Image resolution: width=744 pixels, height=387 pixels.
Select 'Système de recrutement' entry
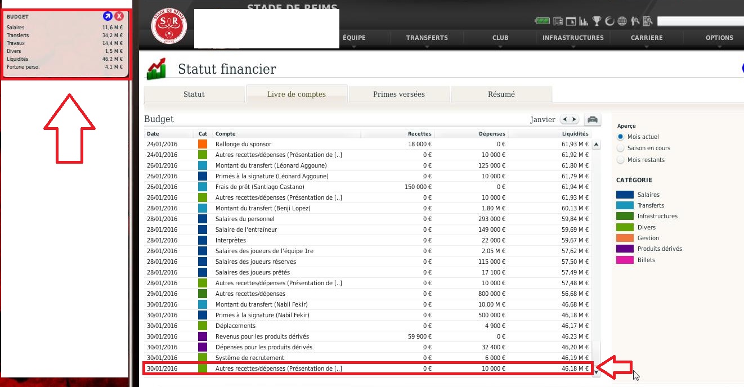click(250, 358)
